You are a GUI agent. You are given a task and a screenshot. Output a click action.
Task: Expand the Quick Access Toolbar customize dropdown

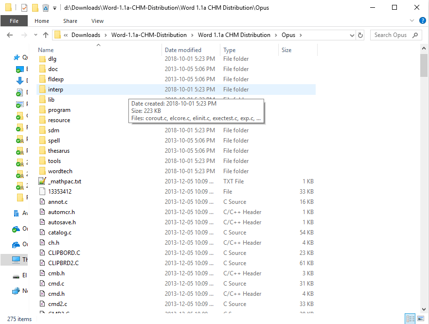click(x=54, y=7)
